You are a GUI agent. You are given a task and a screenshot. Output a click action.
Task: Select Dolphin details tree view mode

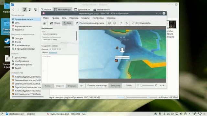[35, 10]
